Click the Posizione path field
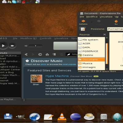 tap(115, 29)
